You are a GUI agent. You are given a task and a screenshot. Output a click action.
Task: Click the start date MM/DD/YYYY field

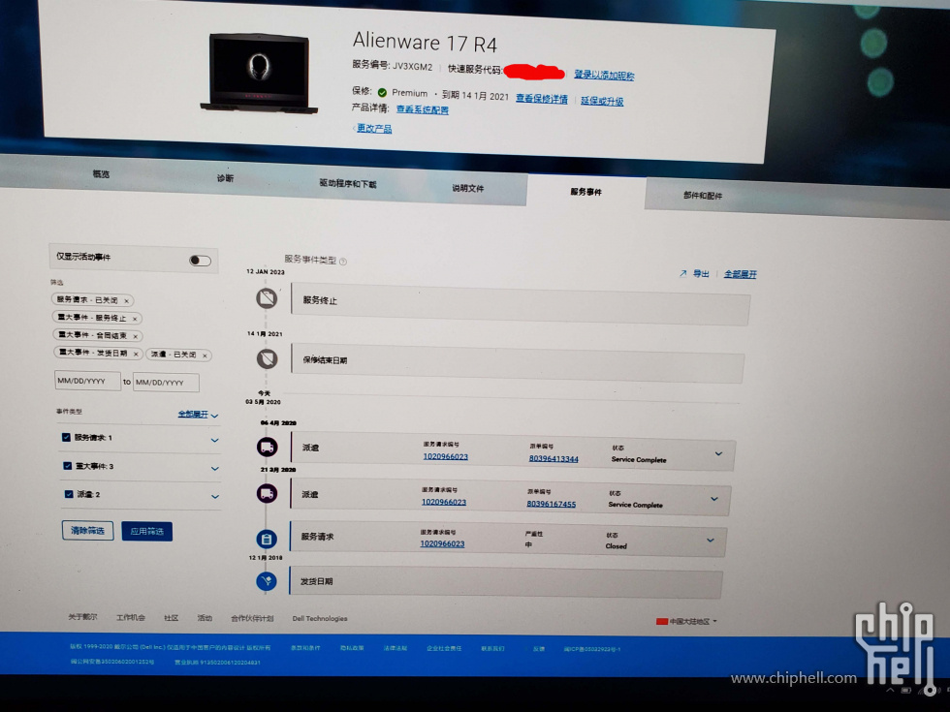pos(87,381)
